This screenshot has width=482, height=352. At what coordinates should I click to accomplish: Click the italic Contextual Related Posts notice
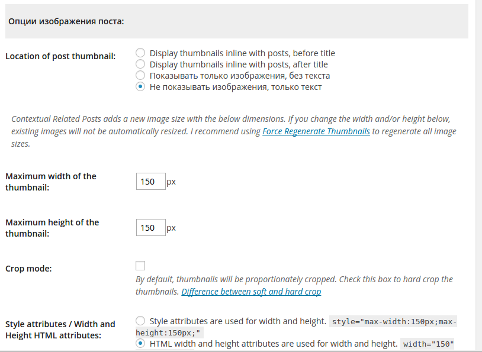point(234,131)
